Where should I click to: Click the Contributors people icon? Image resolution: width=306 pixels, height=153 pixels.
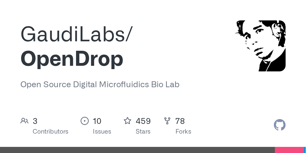coord(24,121)
